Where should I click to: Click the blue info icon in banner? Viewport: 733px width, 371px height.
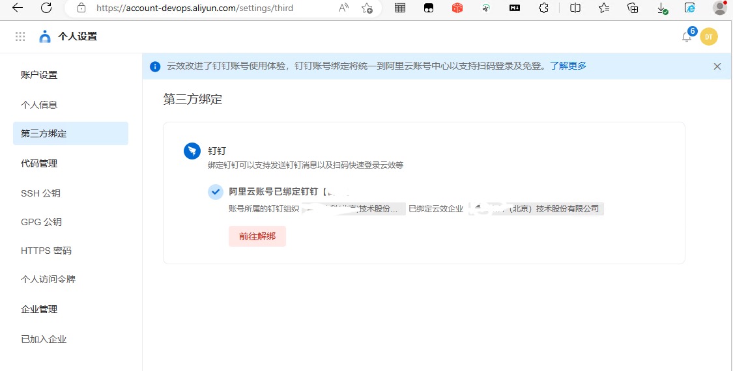point(155,66)
